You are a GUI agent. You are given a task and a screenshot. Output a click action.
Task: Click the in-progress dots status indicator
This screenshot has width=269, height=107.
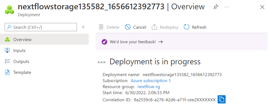(x=102, y=62)
